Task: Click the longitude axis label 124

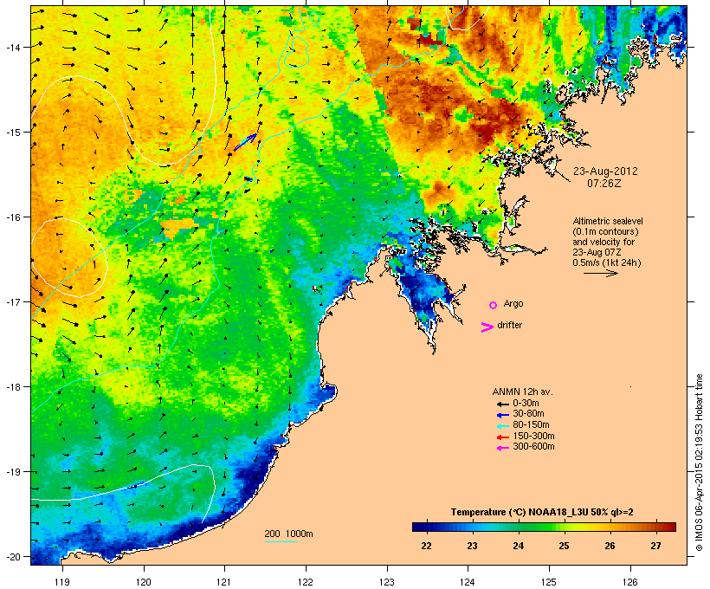Action: [x=468, y=582]
